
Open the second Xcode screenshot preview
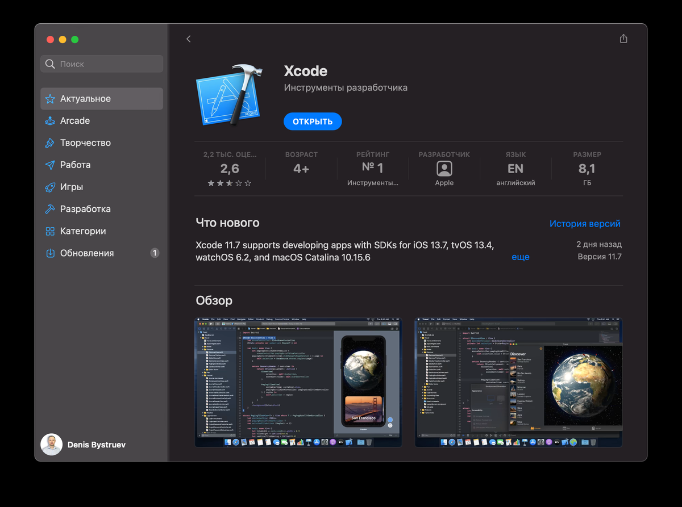[x=517, y=382]
